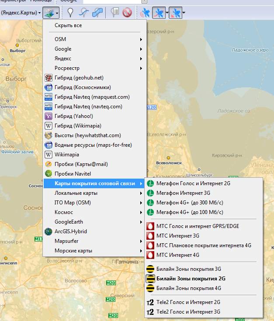274x321 pixels.
Task: Toggle Мегафон Интернет 3G coverage layer
Action: pos(183,193)
